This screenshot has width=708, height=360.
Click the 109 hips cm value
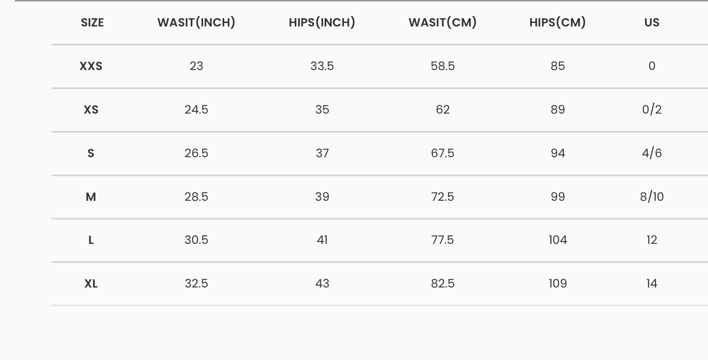(x=558, y=284)
